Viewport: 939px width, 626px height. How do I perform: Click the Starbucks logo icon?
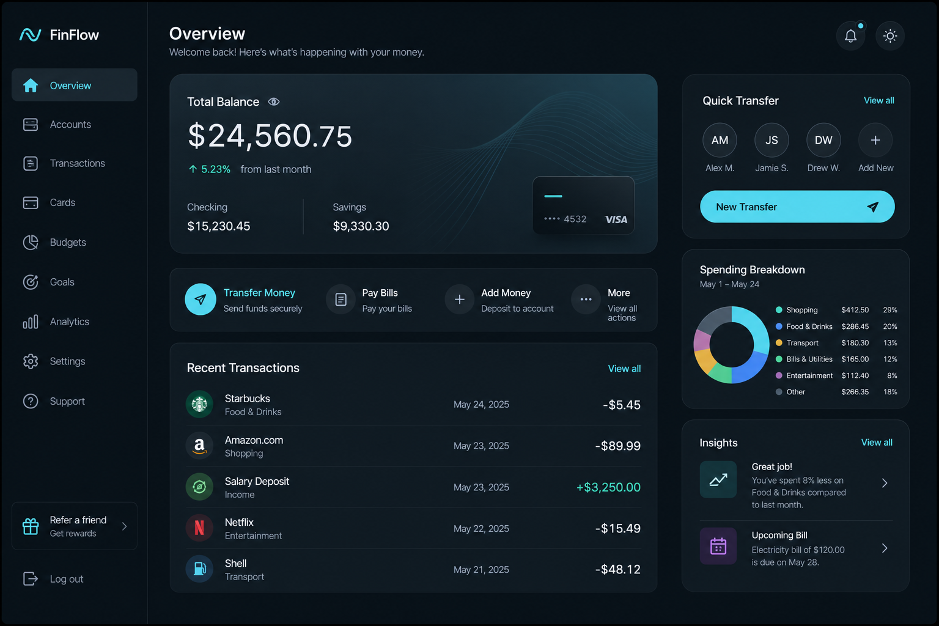click(199, 404)
